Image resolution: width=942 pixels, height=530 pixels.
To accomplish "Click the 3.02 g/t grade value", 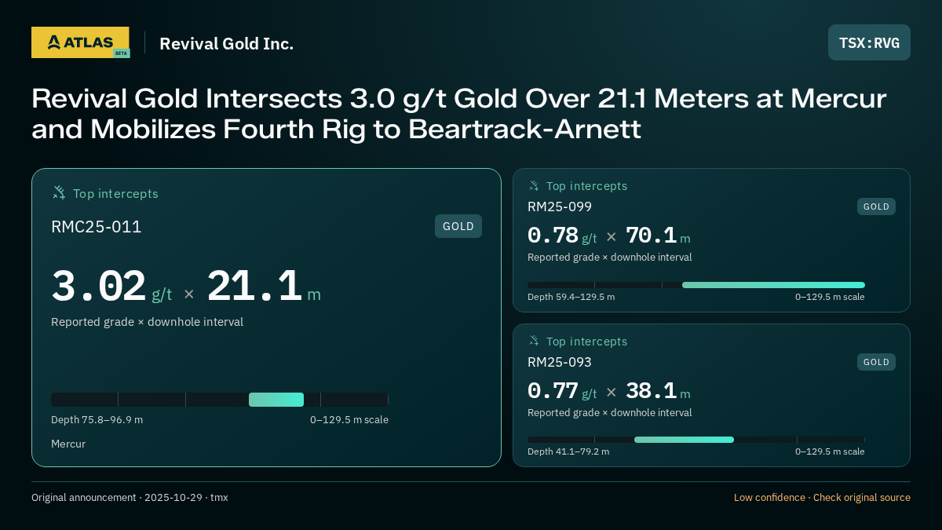I will pyautogui.click(x=111, y=287).
